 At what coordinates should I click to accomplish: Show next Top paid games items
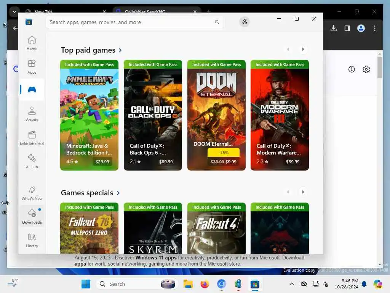303,49
